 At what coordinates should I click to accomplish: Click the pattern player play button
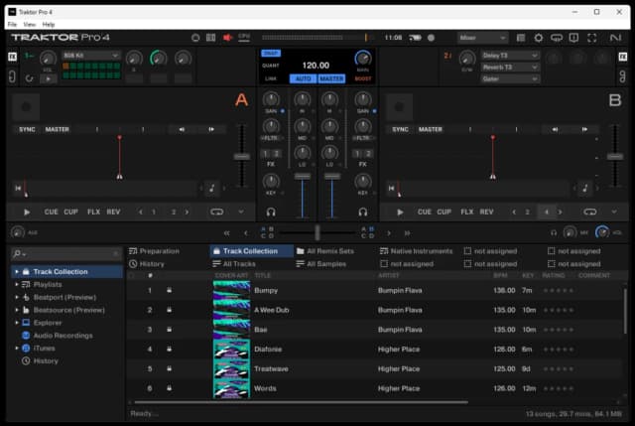[49, 79]
